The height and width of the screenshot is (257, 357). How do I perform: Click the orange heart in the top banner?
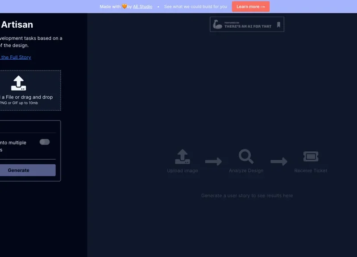(x=125, y=7)
